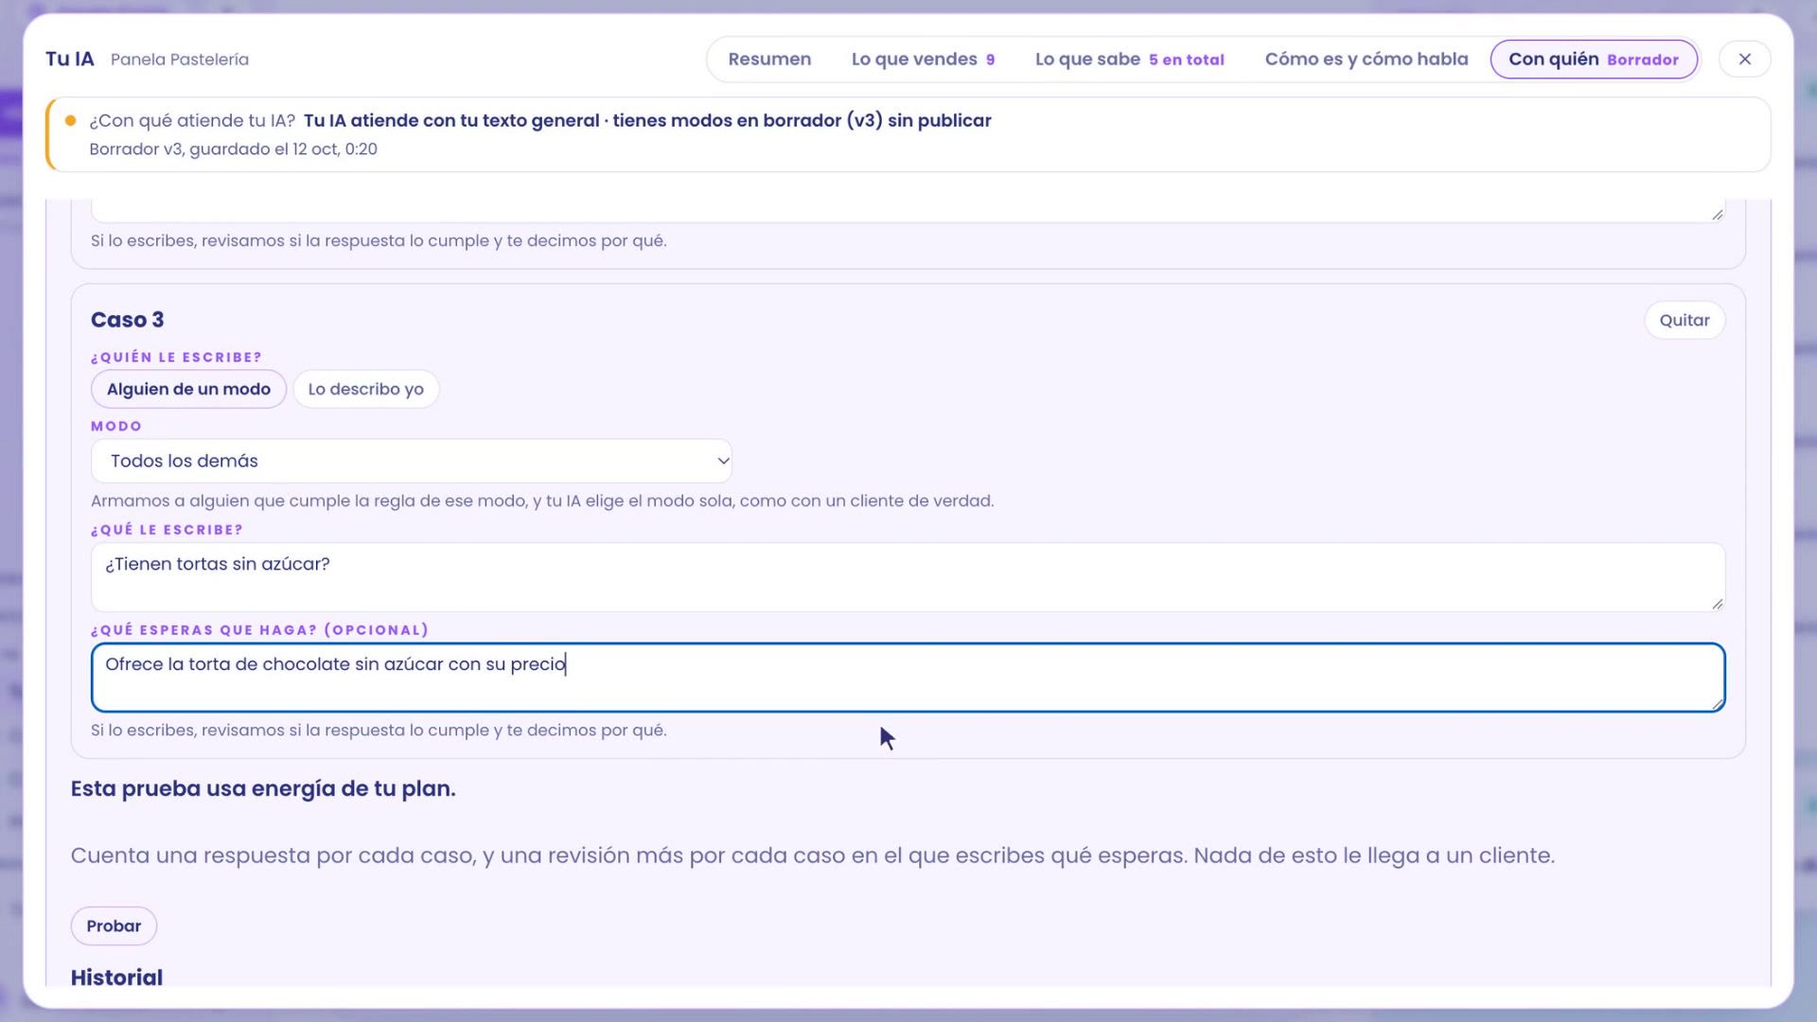Click the Borrador v3 saved timestamp text
This screenshot has height=1022, width=1817.
click(233, 150)
